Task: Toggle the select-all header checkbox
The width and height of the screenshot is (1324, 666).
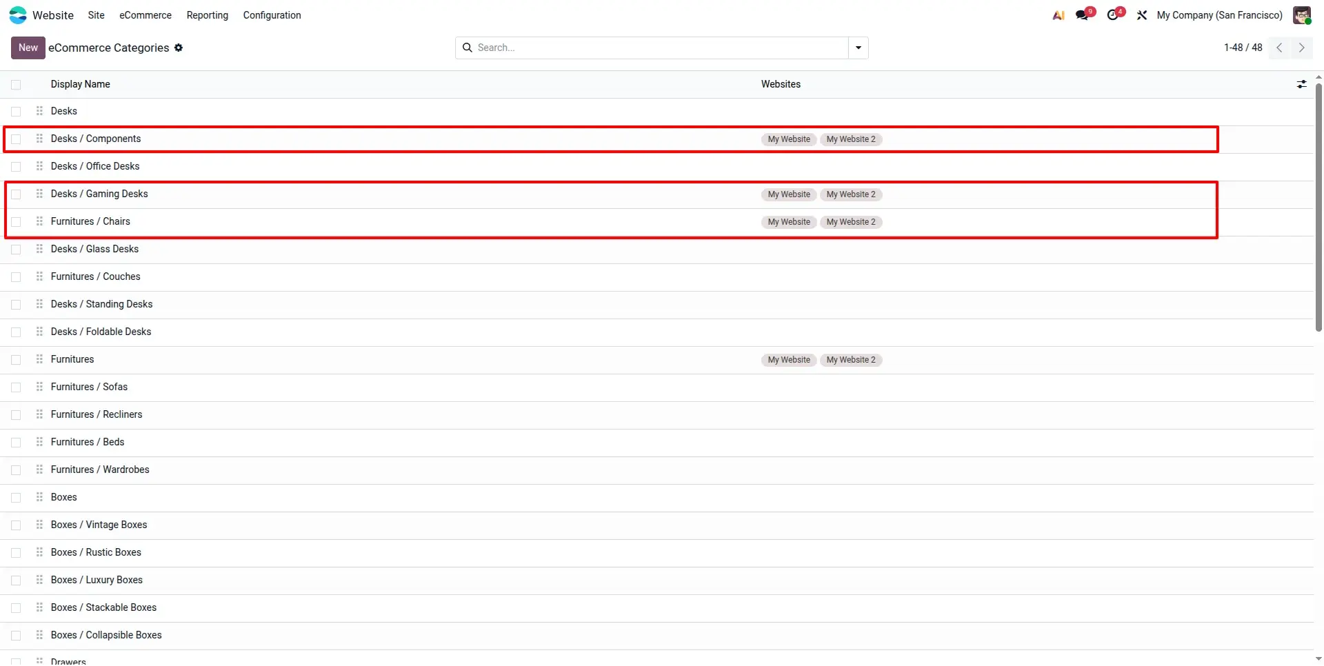Action: (16, 84)
